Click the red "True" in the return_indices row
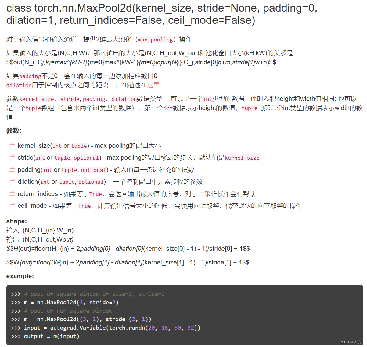The height and width of the screenshot is (347, 367). pos(95,194)
